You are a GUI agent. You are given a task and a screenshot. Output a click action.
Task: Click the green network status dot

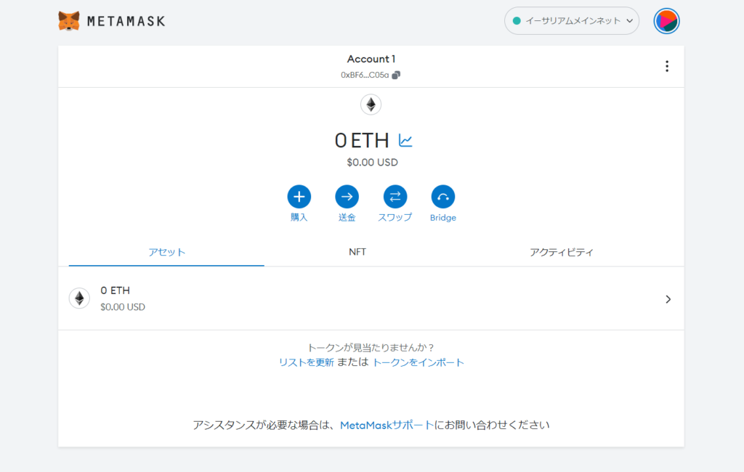click(x=517, y=21)
